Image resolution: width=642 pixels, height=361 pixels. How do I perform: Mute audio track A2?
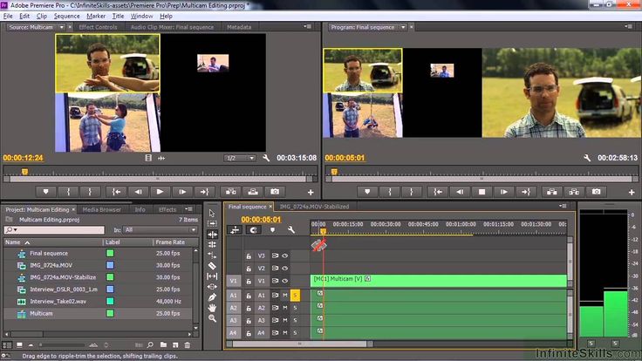pos(284,308)
